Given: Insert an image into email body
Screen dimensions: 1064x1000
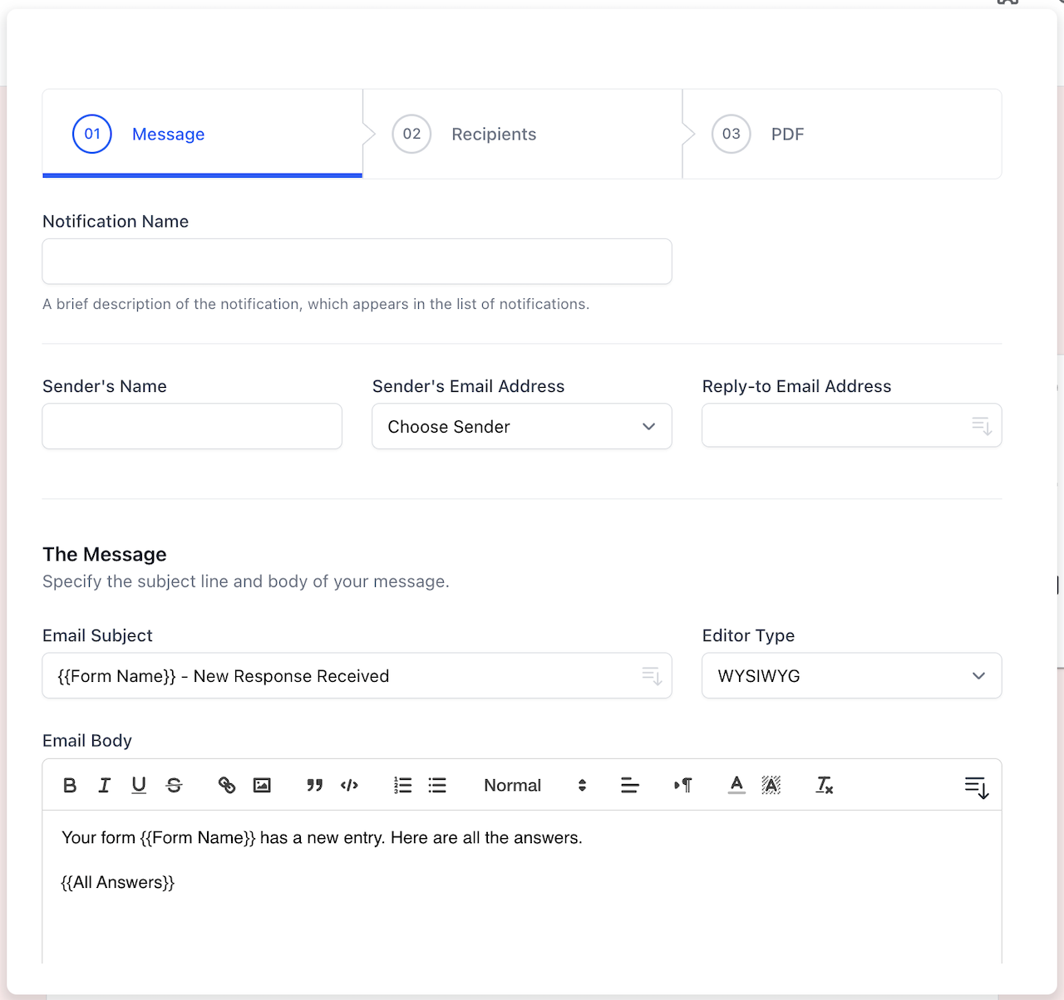Looking at the screenshot, I should (262, 785).
